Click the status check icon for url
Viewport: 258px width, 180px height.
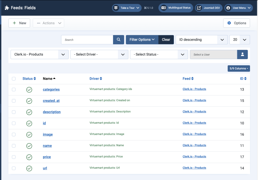coord(29,168)
